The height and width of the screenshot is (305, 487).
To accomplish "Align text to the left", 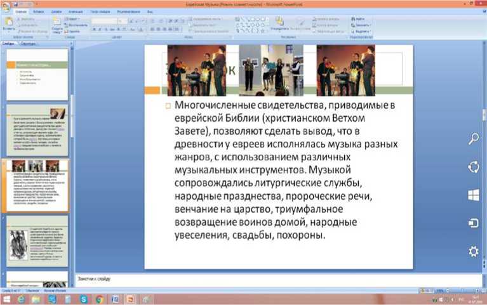I will (x=152, y=29).
